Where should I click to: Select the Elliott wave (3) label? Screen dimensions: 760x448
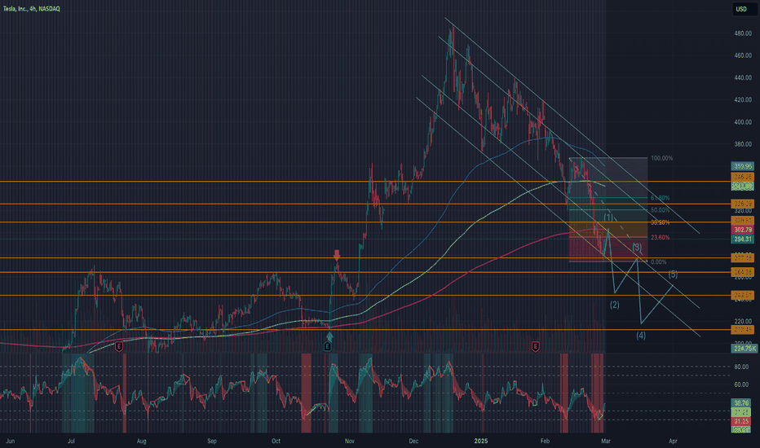[637, 248]
